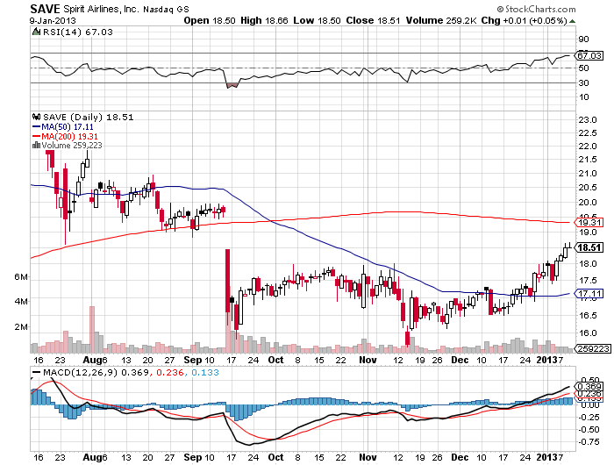Image resolution: width=614 pixels, height=465 pixels.
Task: Click the red 0.236 signal value in the MACD legend
Action: coord(170,372)
